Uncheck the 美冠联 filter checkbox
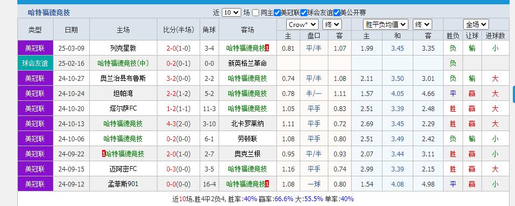This screenshot has height=206, width=515. [277, 13]
